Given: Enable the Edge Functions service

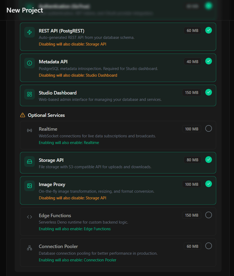Looking at the screenshot, I should (208, 215).
